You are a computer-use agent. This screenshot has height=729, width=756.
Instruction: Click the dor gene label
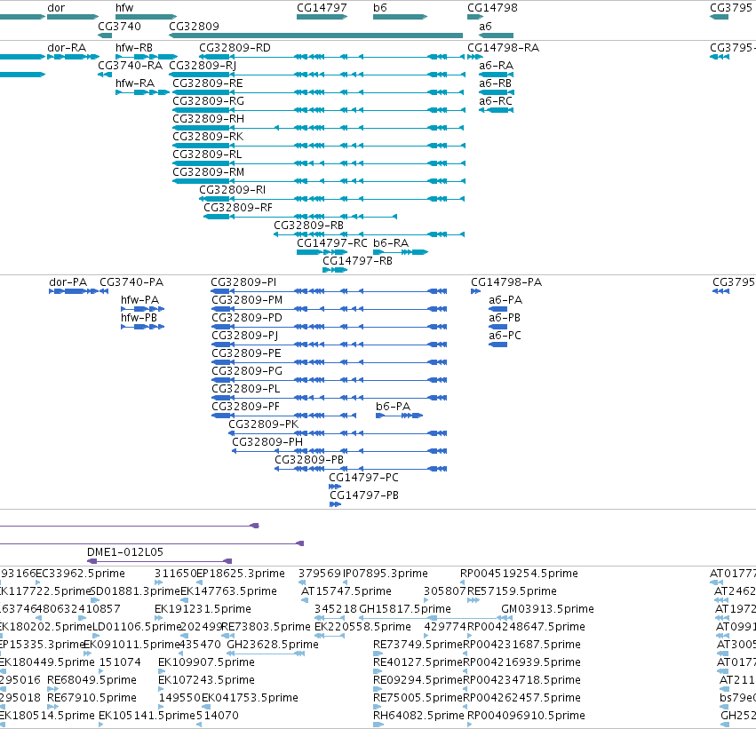coord(56,8)
